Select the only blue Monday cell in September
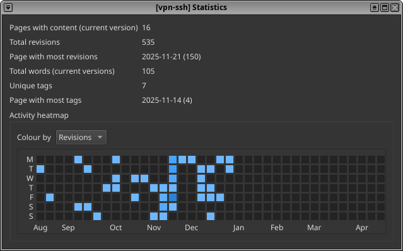 [78, 160]
